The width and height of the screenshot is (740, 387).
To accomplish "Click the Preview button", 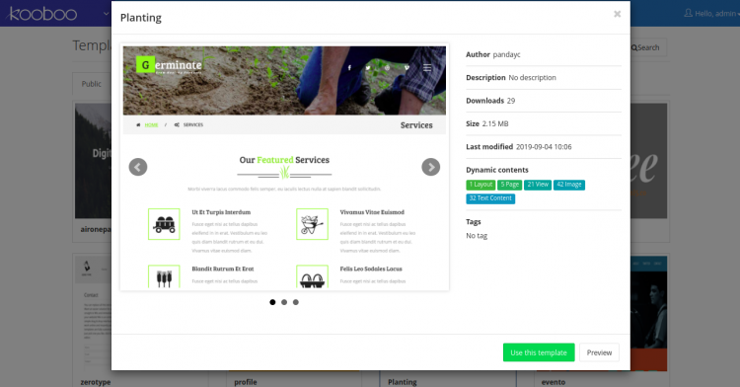I will point(599,352).
